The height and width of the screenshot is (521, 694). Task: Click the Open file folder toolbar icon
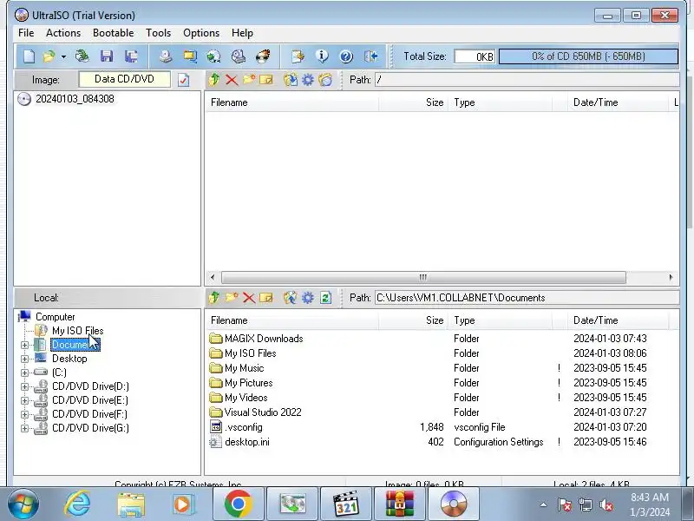tap(49, 56)
